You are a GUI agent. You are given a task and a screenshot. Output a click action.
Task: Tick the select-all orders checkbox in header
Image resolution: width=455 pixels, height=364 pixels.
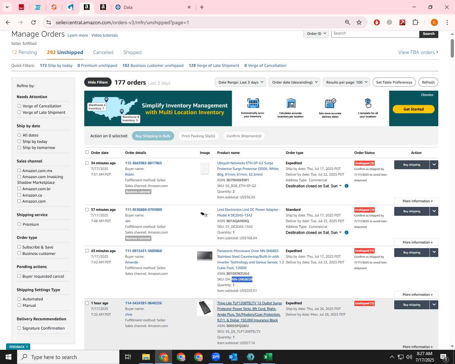[x=87, y=152]
